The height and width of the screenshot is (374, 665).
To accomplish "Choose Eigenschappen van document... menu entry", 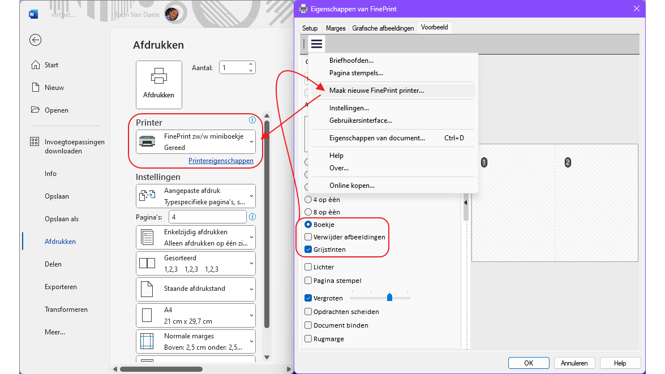I will (393, 138).
